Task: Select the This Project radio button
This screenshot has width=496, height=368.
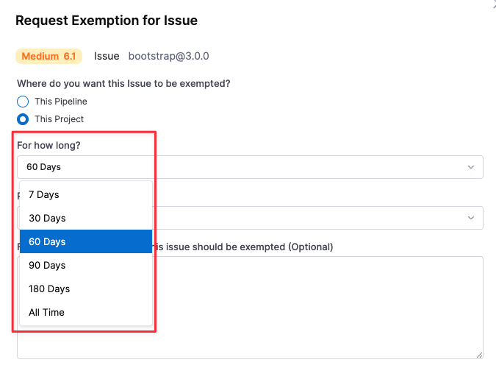Action: 23,119
